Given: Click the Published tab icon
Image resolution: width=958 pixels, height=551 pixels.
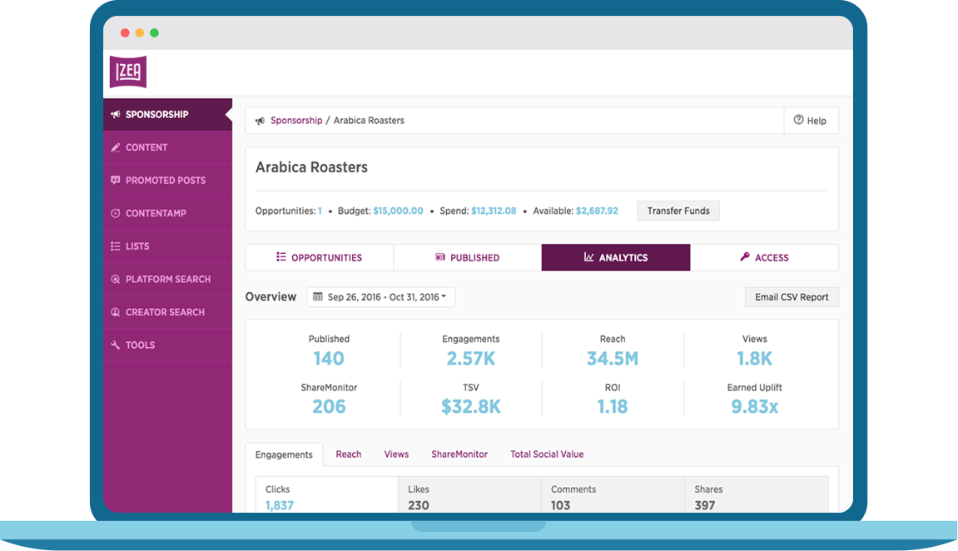Looking at the screenshot, I should [440, 257].
